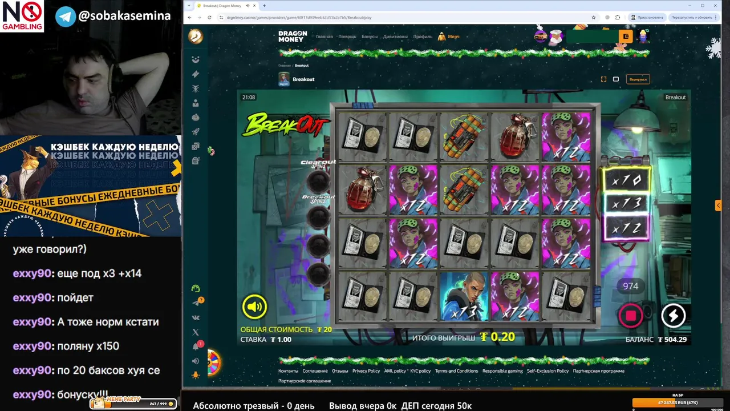Open the Контакты footer link
This screenshot has width=730, height=411.
(288, 371)
